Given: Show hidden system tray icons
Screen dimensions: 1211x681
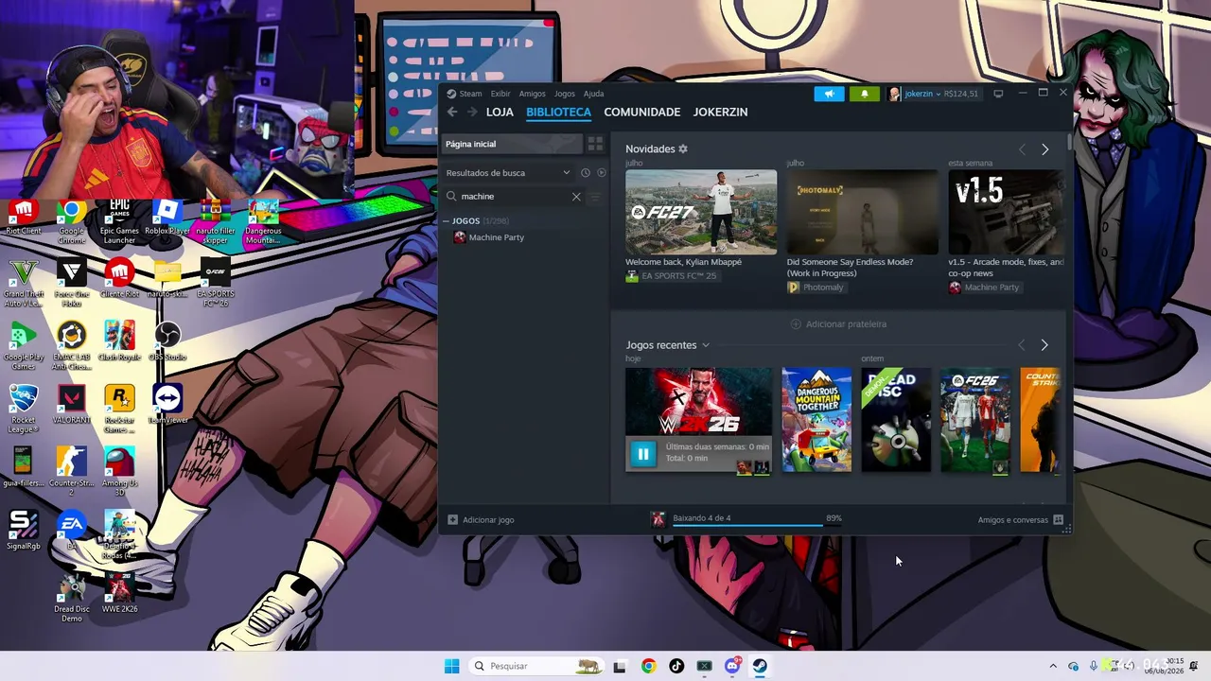Looking at the screenshot, I should coord(1053,666).
